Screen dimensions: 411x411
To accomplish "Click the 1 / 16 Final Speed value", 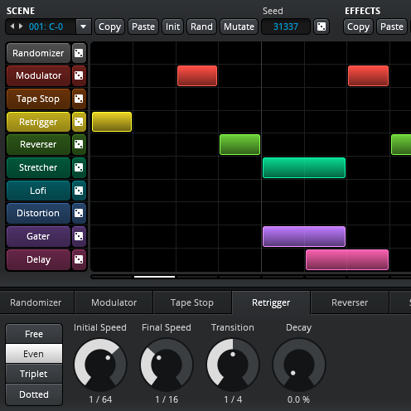I will [x=167, y=399].
